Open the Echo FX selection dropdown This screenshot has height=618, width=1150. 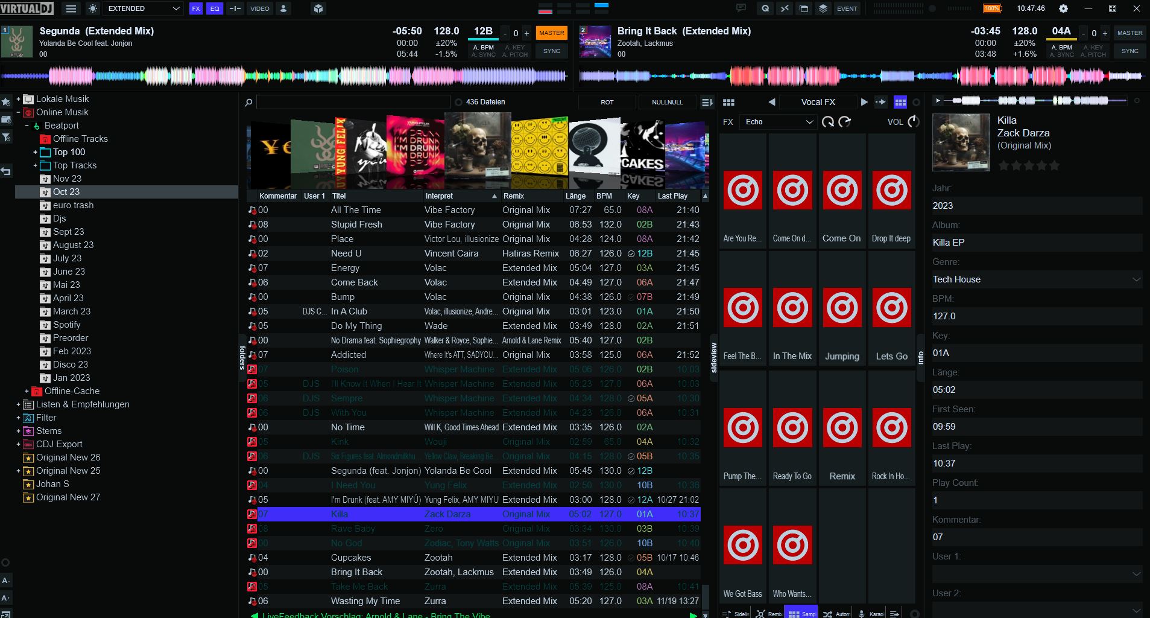pyautogui.click(x=778, y=122)
